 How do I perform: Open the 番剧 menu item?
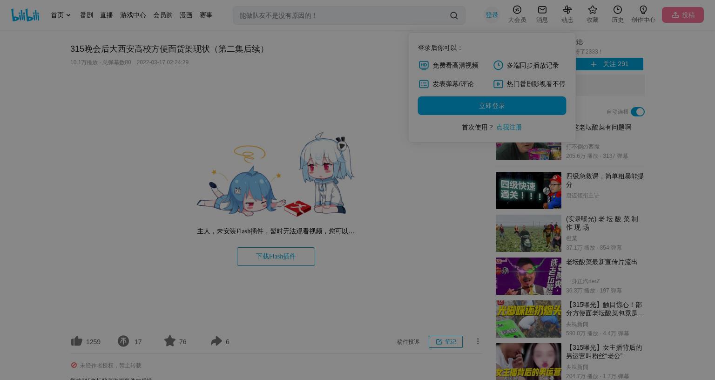[x=87, y=15]
